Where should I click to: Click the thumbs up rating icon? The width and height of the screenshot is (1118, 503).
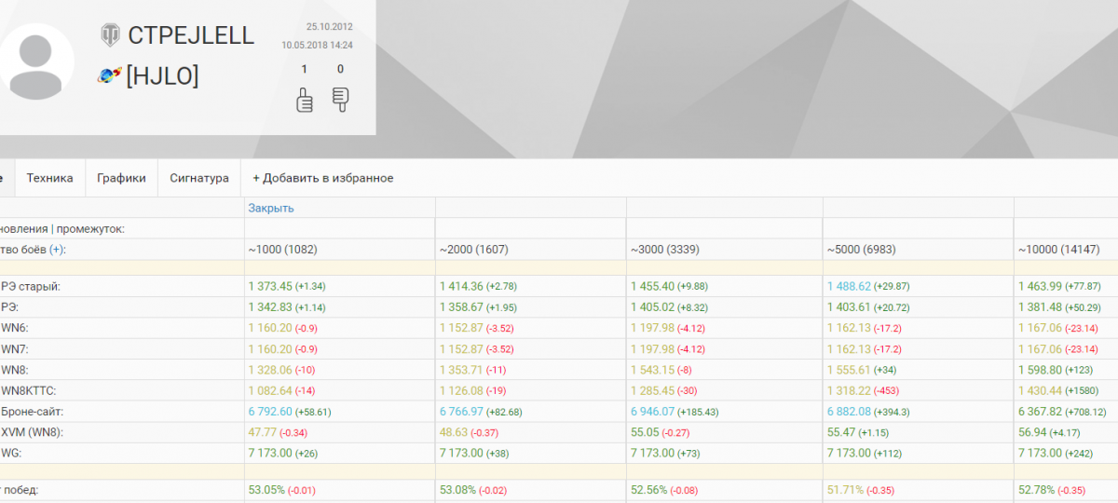pos(304,99)
